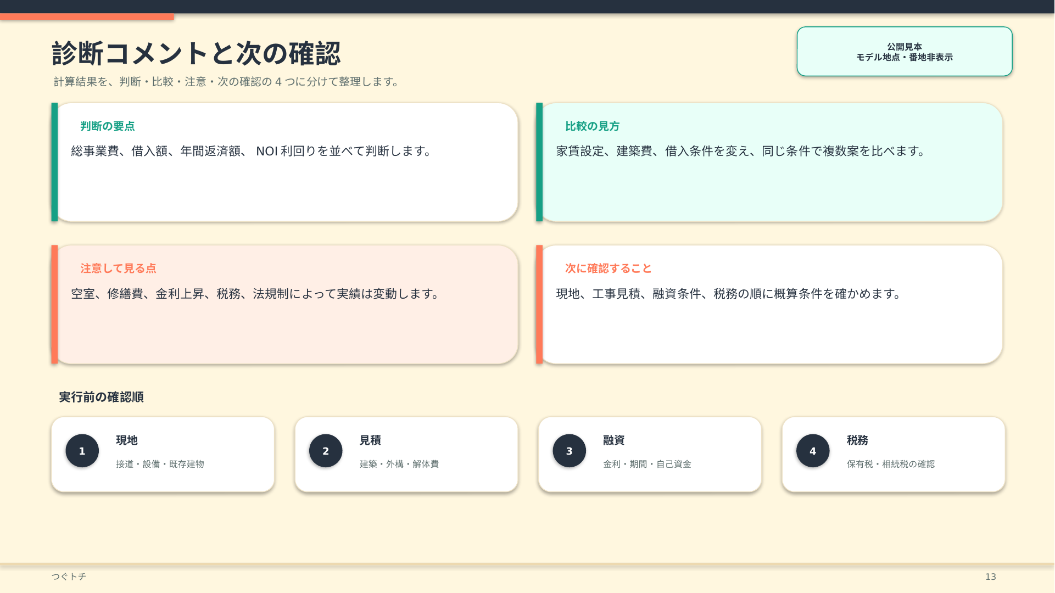Screen dimensions: 1055x593
Task: Click the 注意して見る点 card heading
Action: pos(119,268)
